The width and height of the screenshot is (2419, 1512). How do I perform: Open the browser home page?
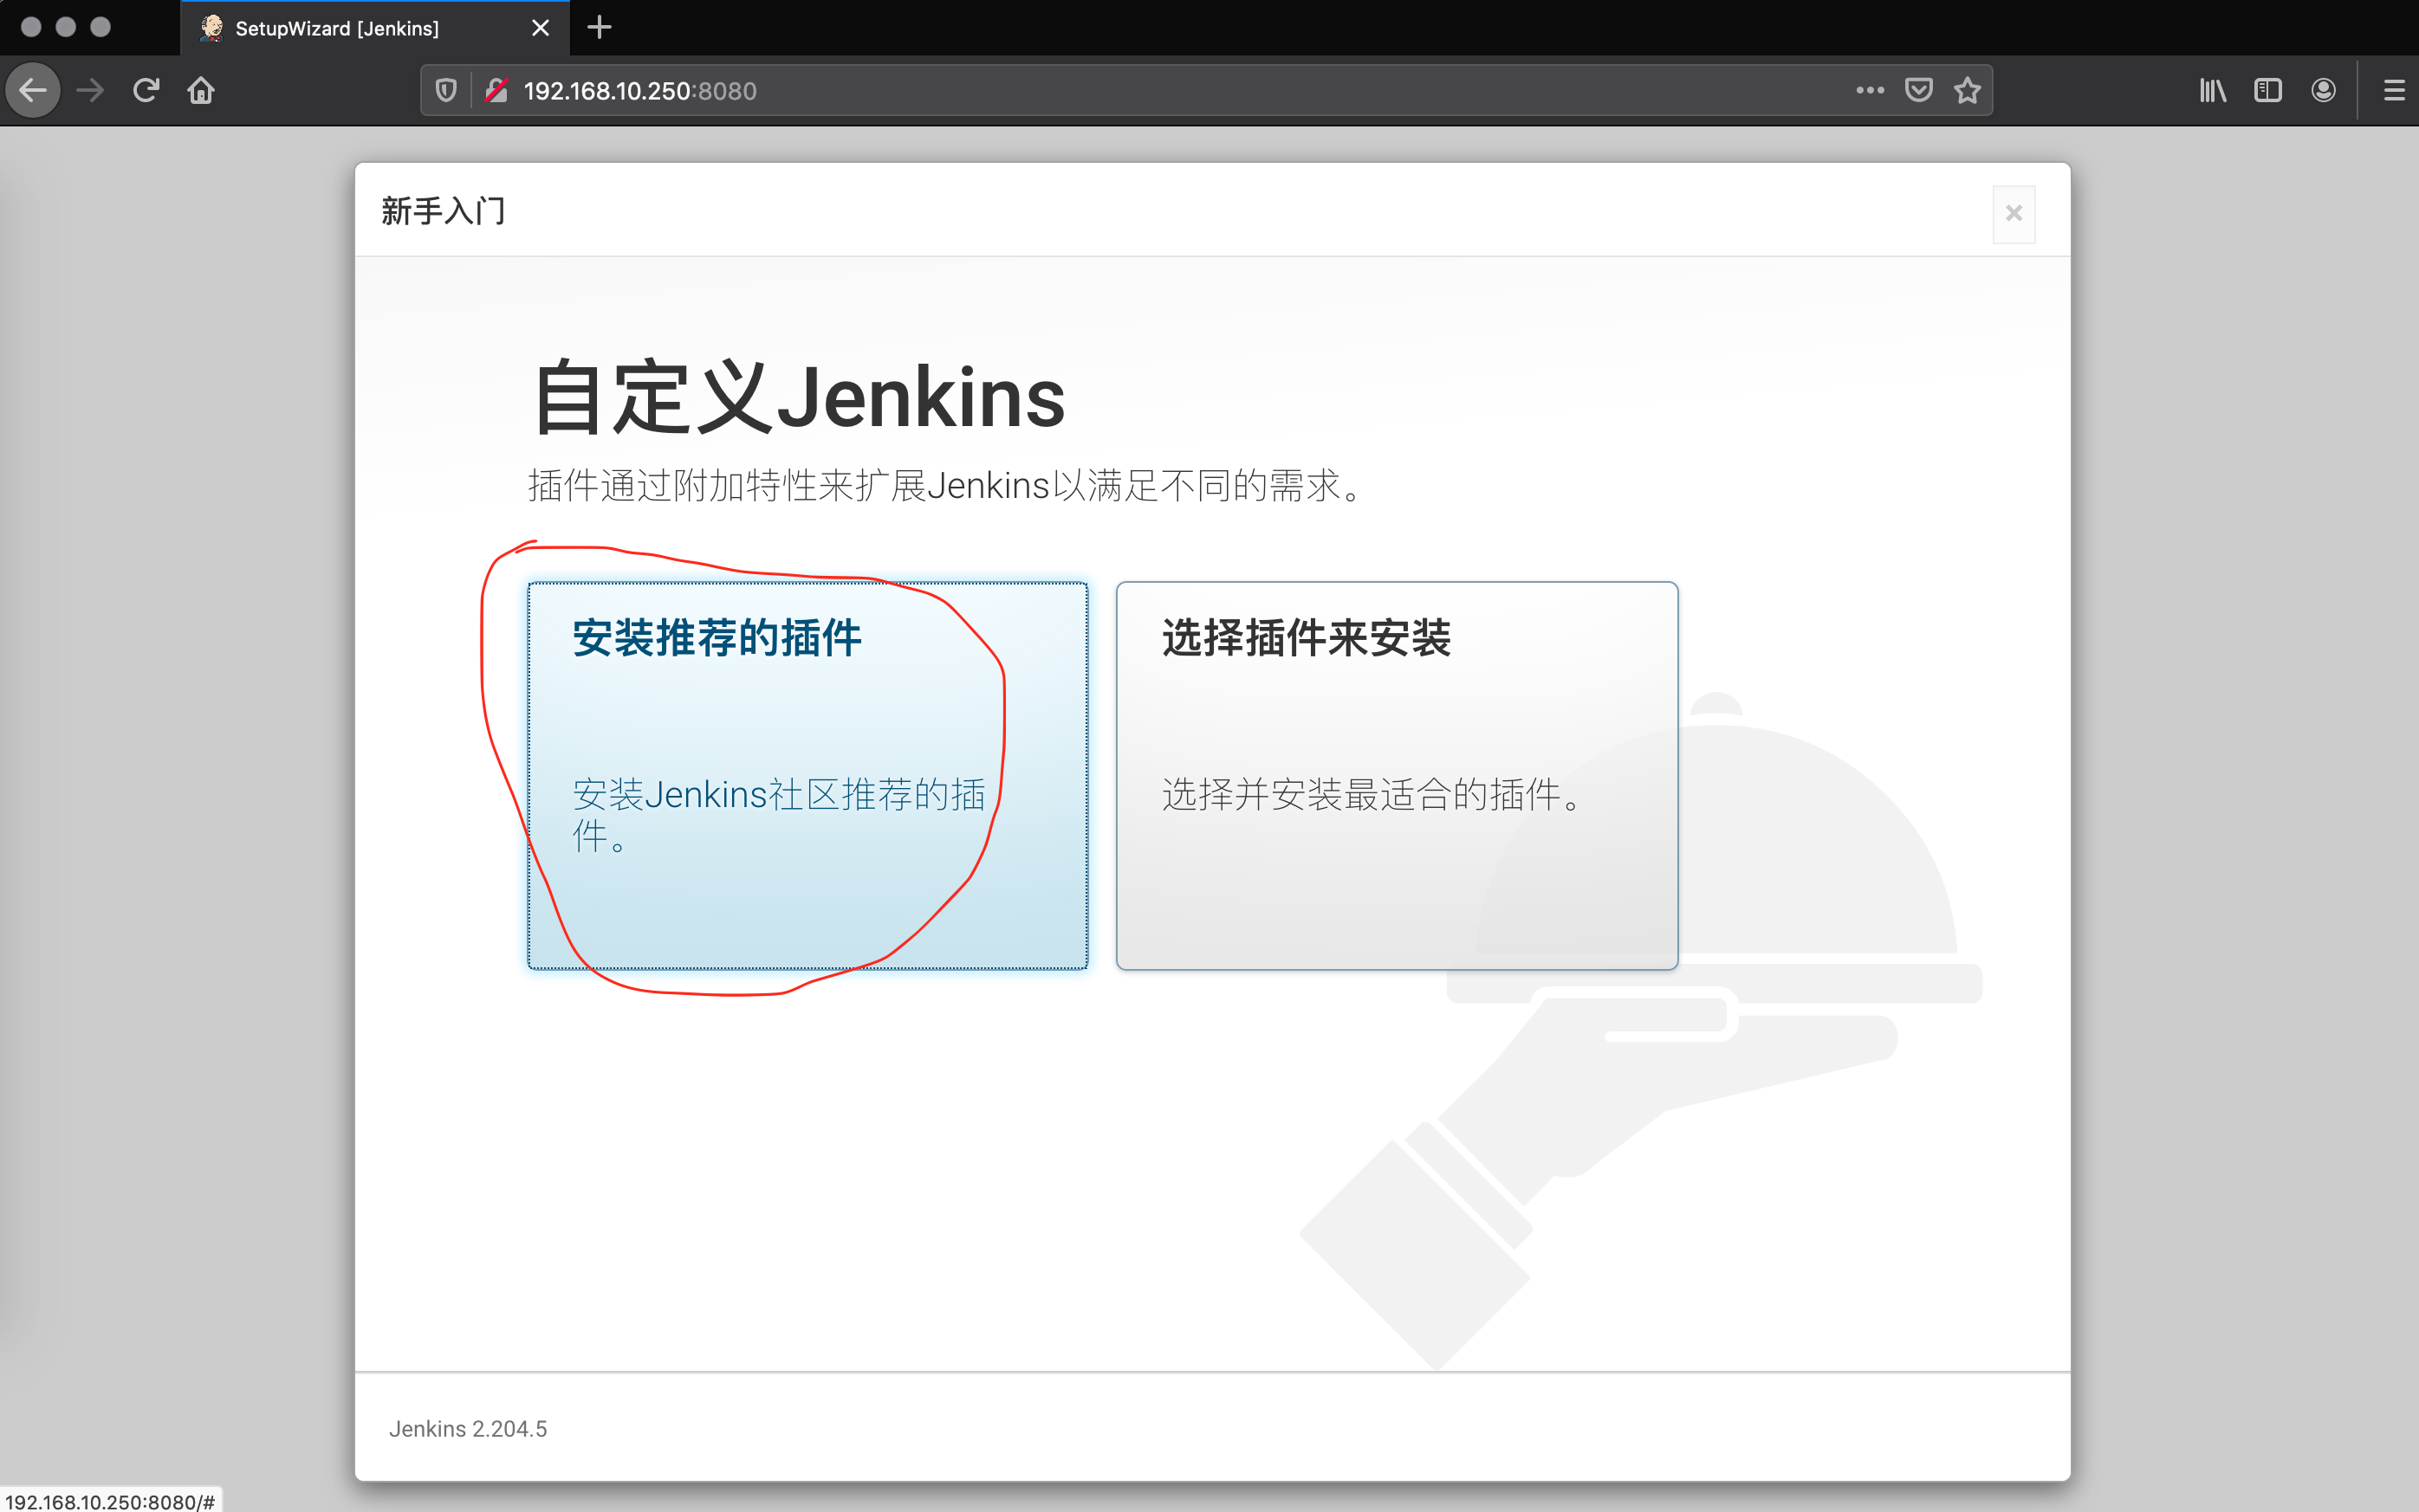(201, 91)
